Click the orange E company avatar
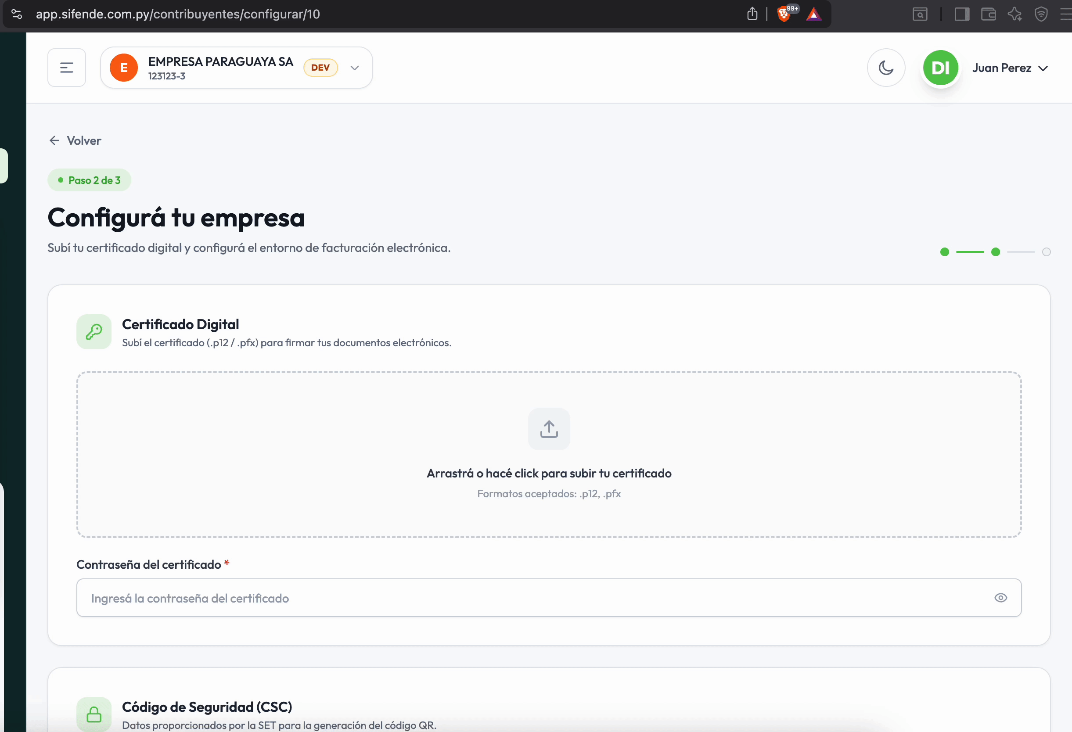The width and height of the screenshot is (1072, 732). pos(124,68)
